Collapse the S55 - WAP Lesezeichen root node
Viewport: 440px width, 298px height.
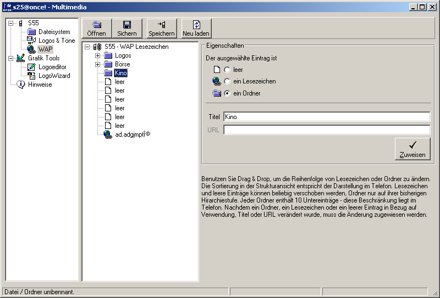87,47
